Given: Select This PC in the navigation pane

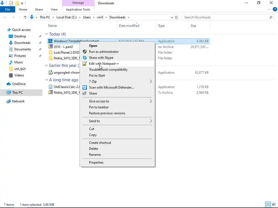Looking at the screenshot, I should 17,93.
